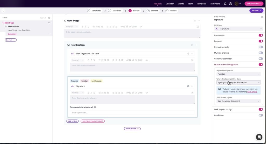Enable Internal use only
This screenshot has height=144, width=266.
tap(261, 47)
